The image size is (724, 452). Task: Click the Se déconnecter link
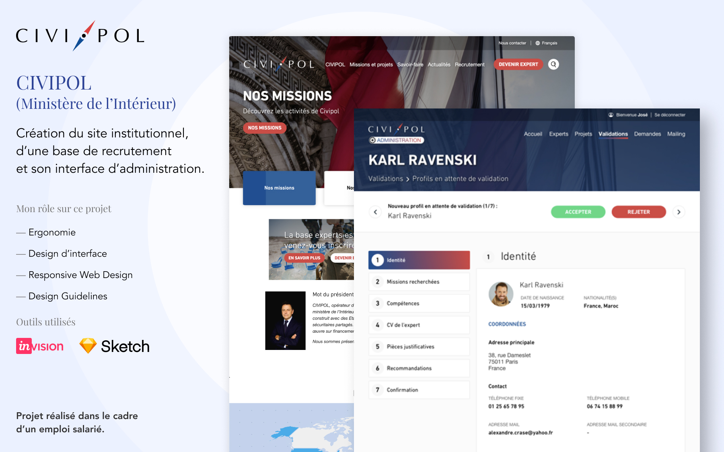tap(670, 115)
